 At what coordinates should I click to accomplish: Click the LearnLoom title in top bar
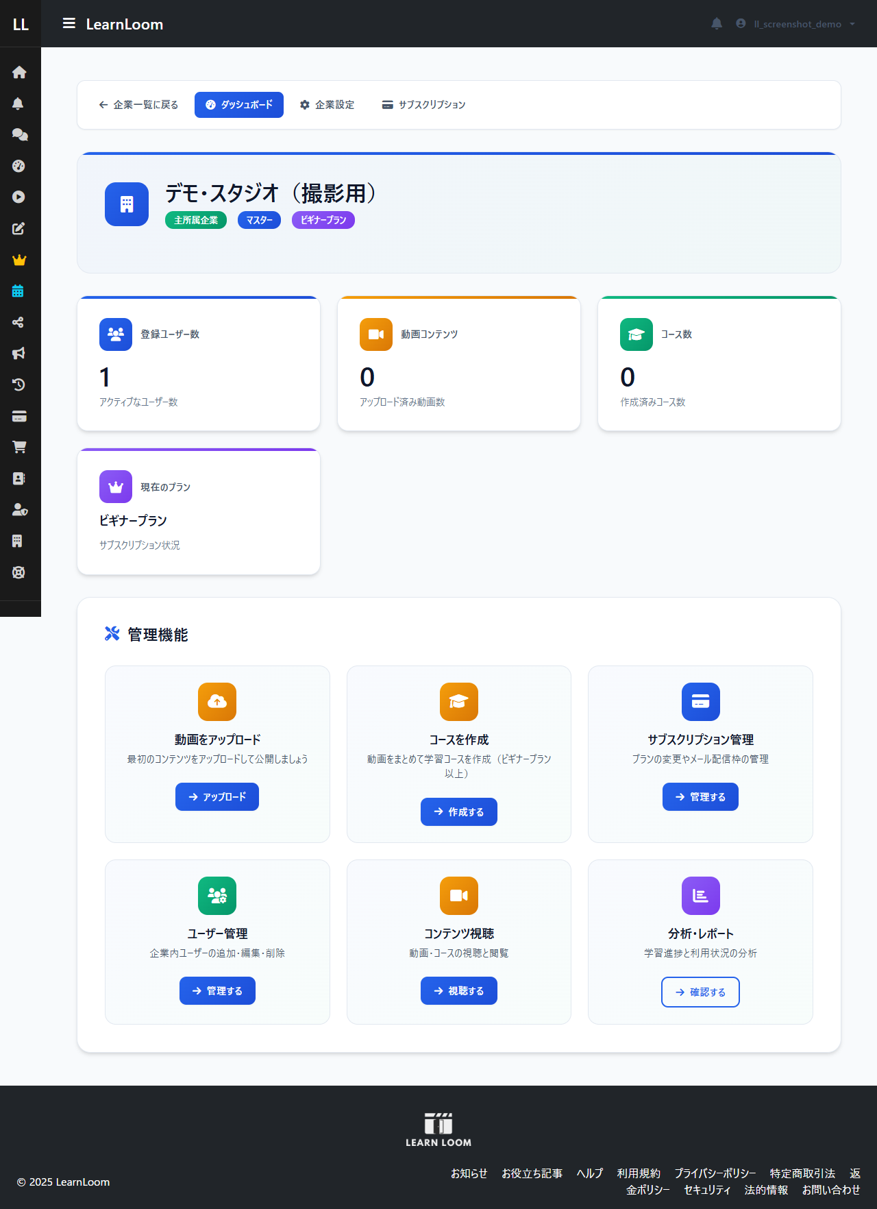(x=125, y=25)
